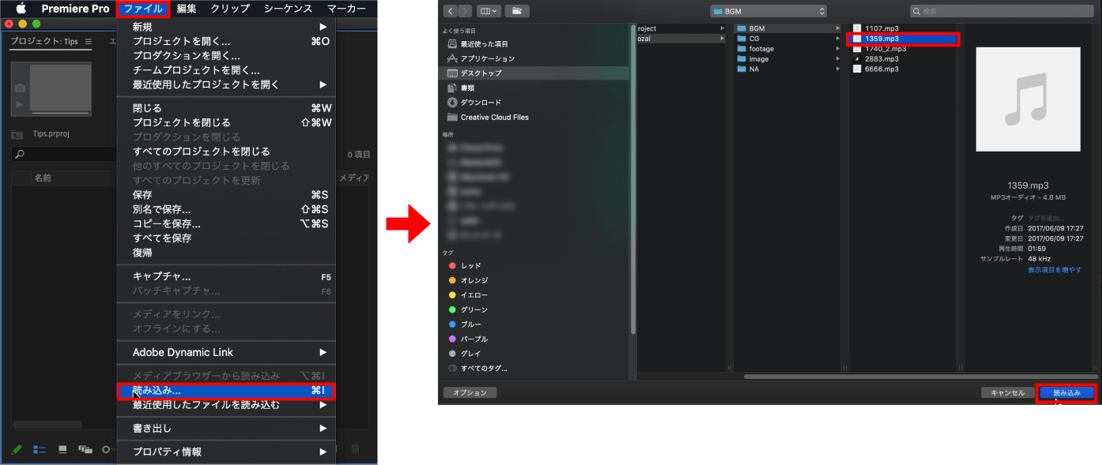Expand the 新規 submenu arrow

pos(323,27)
